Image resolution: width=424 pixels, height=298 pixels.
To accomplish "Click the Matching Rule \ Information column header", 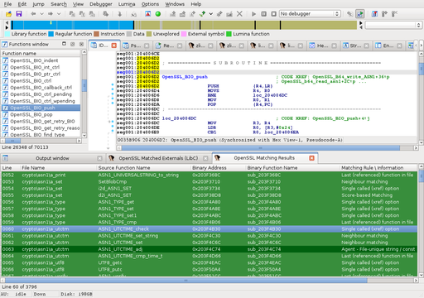I will pyautogui.click(x=378, y=168).
